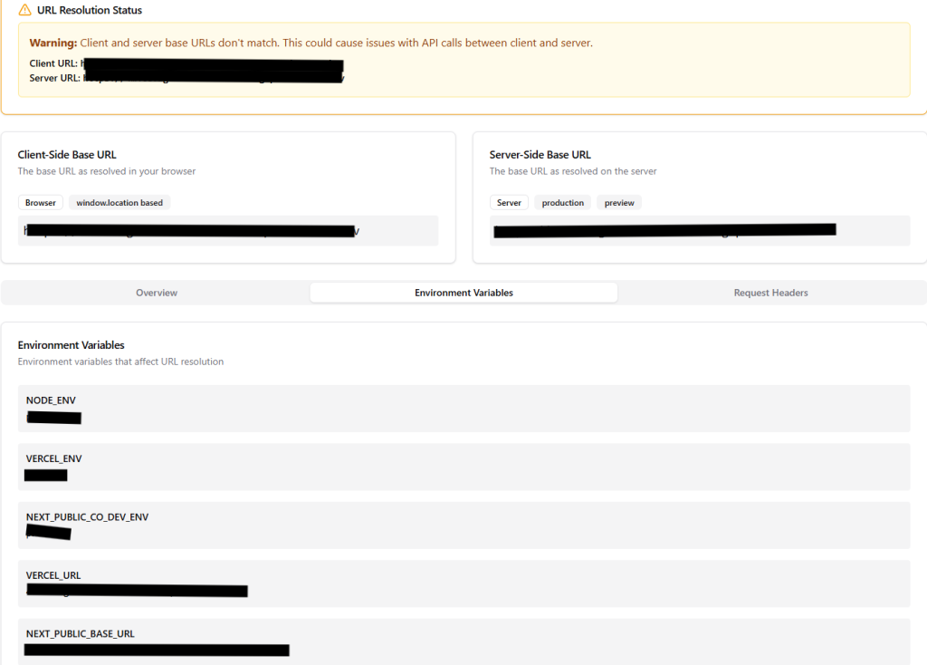Click the window.location based badge

point(119,203)
